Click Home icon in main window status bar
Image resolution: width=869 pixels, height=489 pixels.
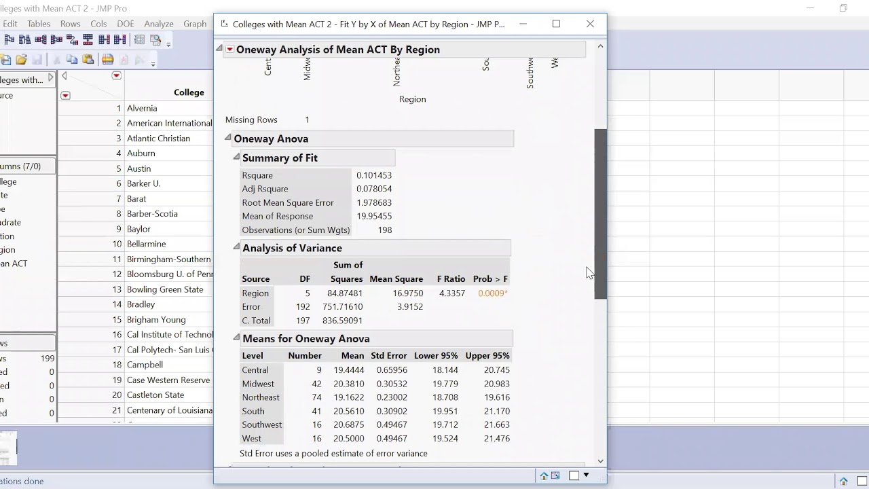point(843,482)
